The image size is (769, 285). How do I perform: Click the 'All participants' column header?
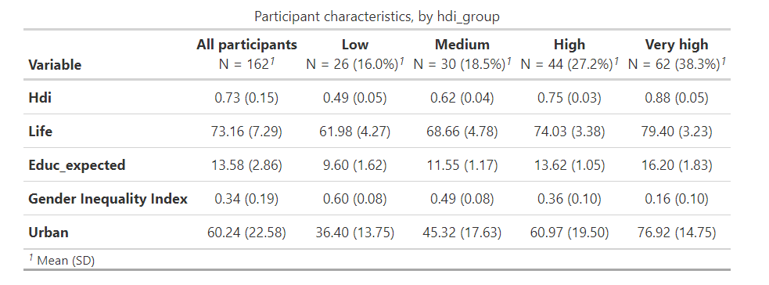click(246, 45)
